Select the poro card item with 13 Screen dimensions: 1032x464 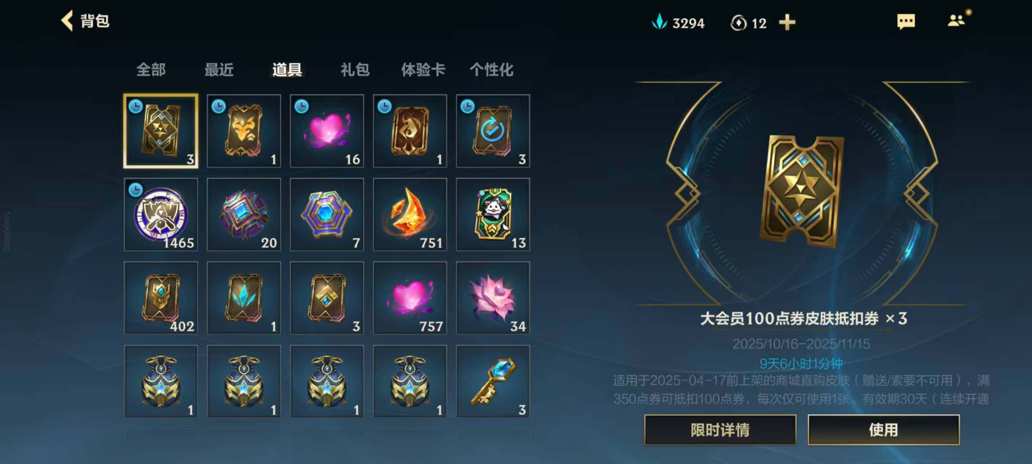[493, 215]
